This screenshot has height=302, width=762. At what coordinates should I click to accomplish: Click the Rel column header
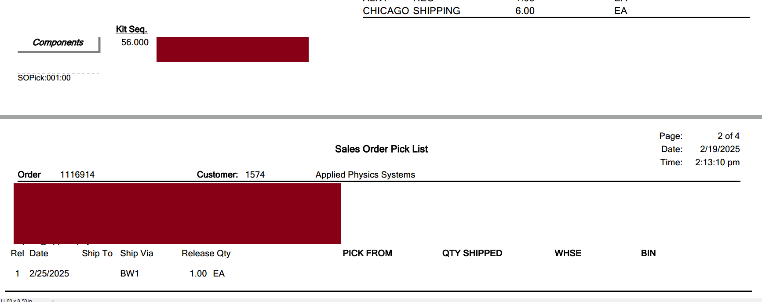[x=18, y=254]
